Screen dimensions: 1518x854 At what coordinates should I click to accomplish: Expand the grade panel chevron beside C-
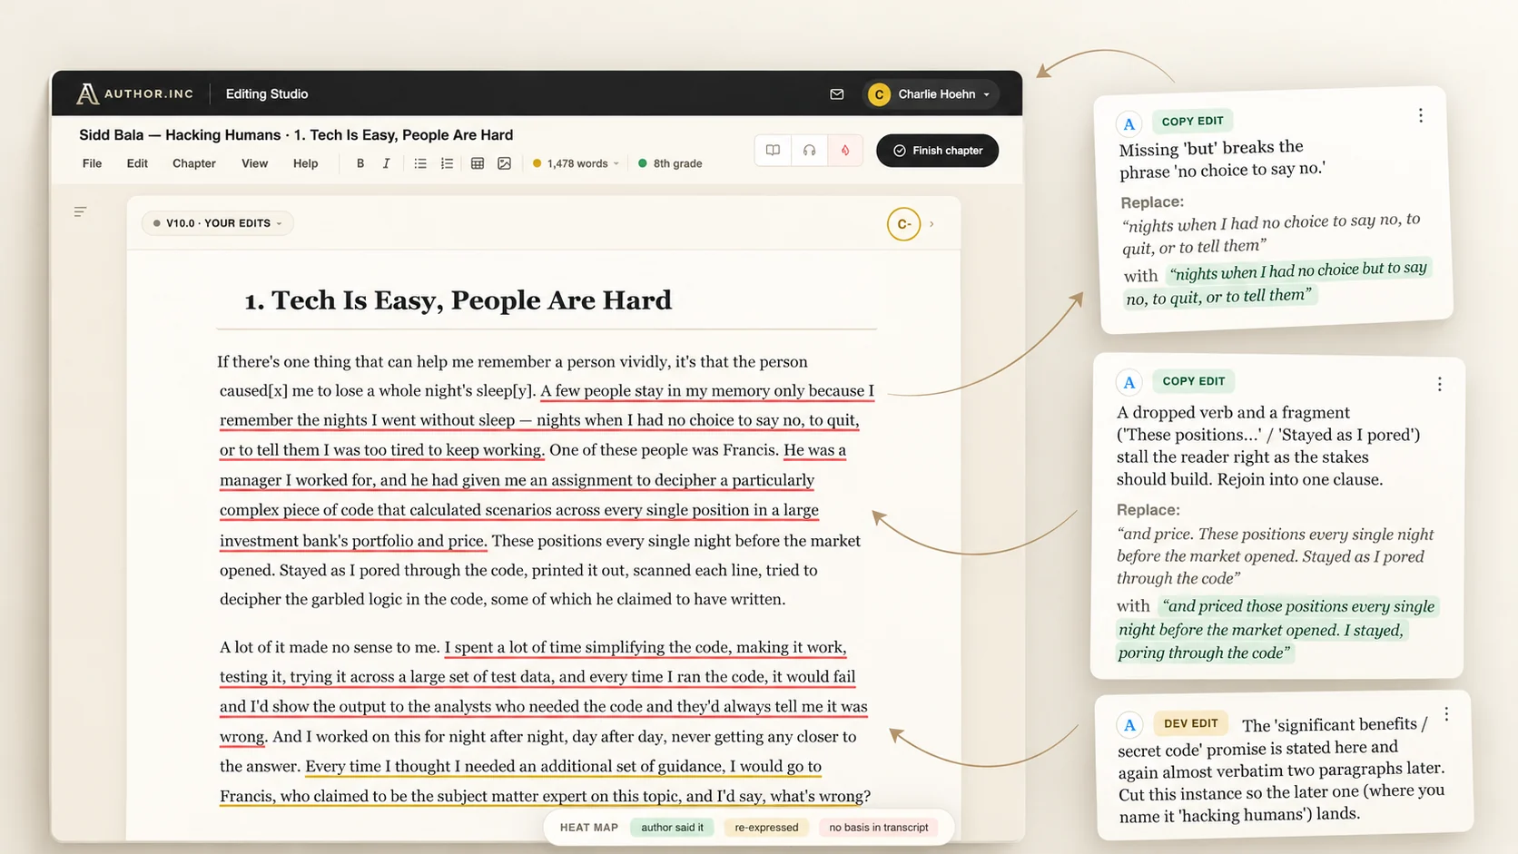pyautogui.click(x=931, y=224)
